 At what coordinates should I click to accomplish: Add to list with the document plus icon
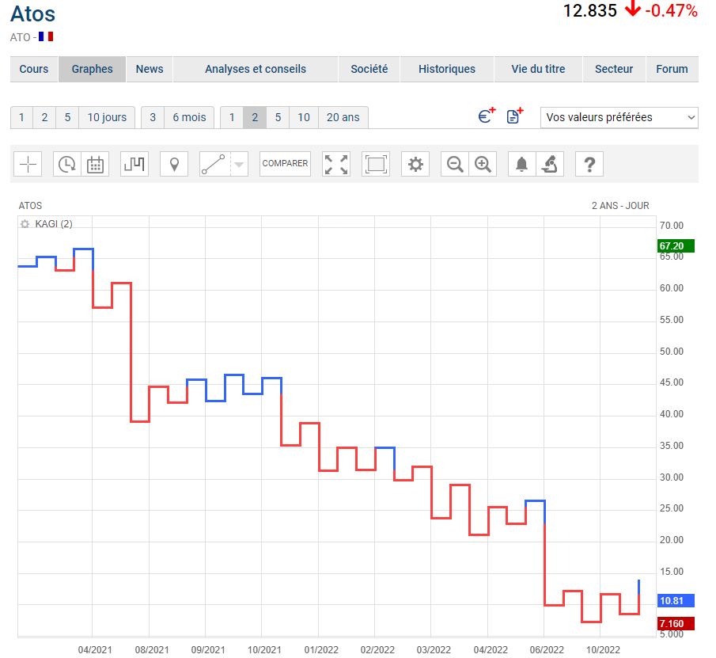[515, 116]
